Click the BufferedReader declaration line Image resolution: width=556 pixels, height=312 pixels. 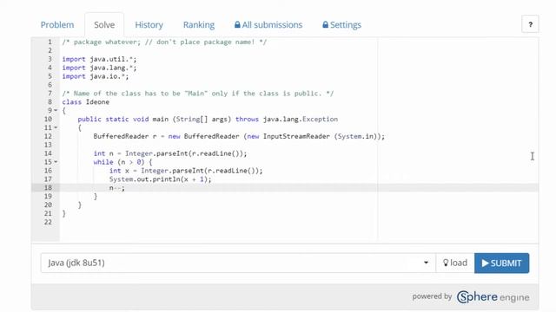coord(239,136)
